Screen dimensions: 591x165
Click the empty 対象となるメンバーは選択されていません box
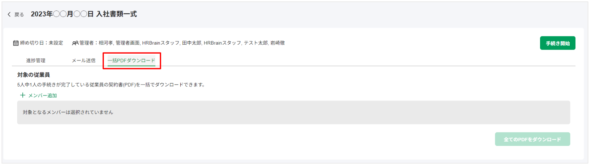pyautogui.click(x=293, y=112)
